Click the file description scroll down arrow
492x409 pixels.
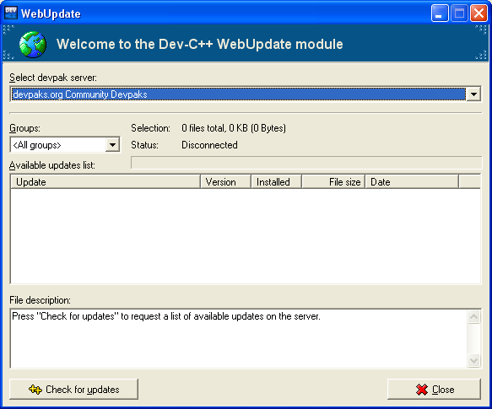(x=473, y=360)
